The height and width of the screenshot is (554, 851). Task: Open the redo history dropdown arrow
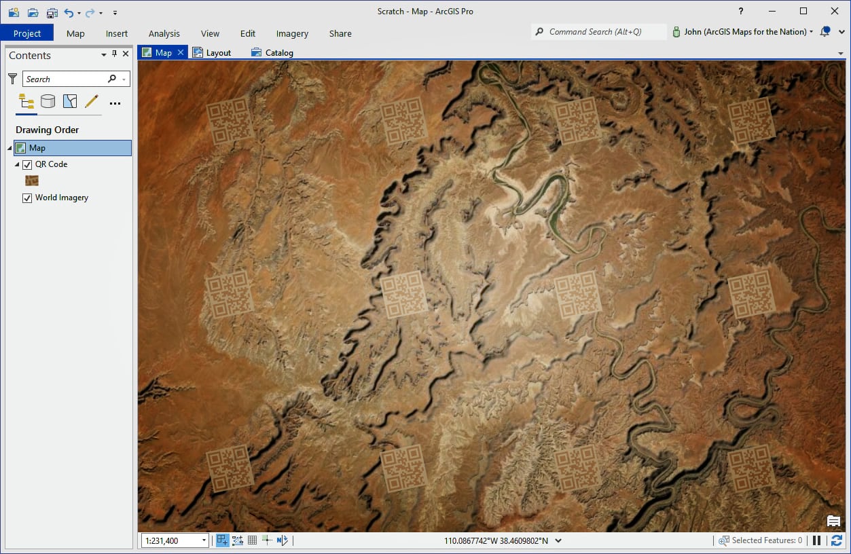[x=101, y=13]
